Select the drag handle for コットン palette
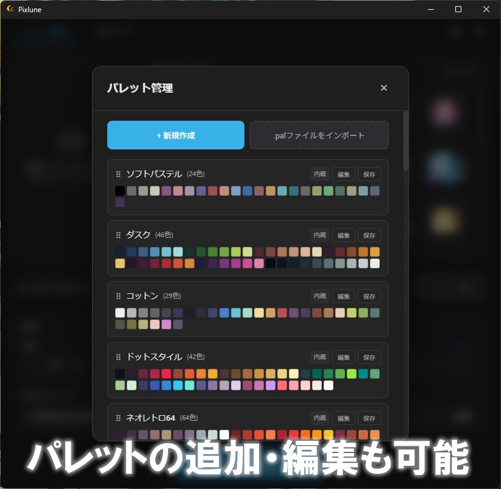 tap(118, 296)
